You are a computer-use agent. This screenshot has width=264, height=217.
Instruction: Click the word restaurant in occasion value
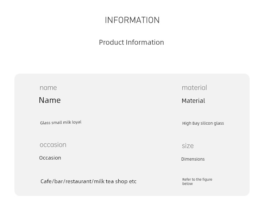(78, 181)
